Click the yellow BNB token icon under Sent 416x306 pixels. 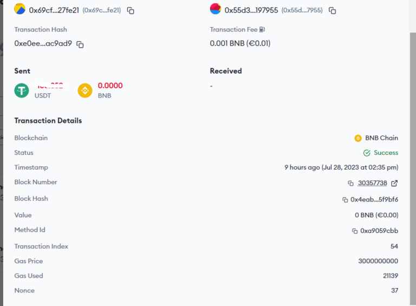85,90
